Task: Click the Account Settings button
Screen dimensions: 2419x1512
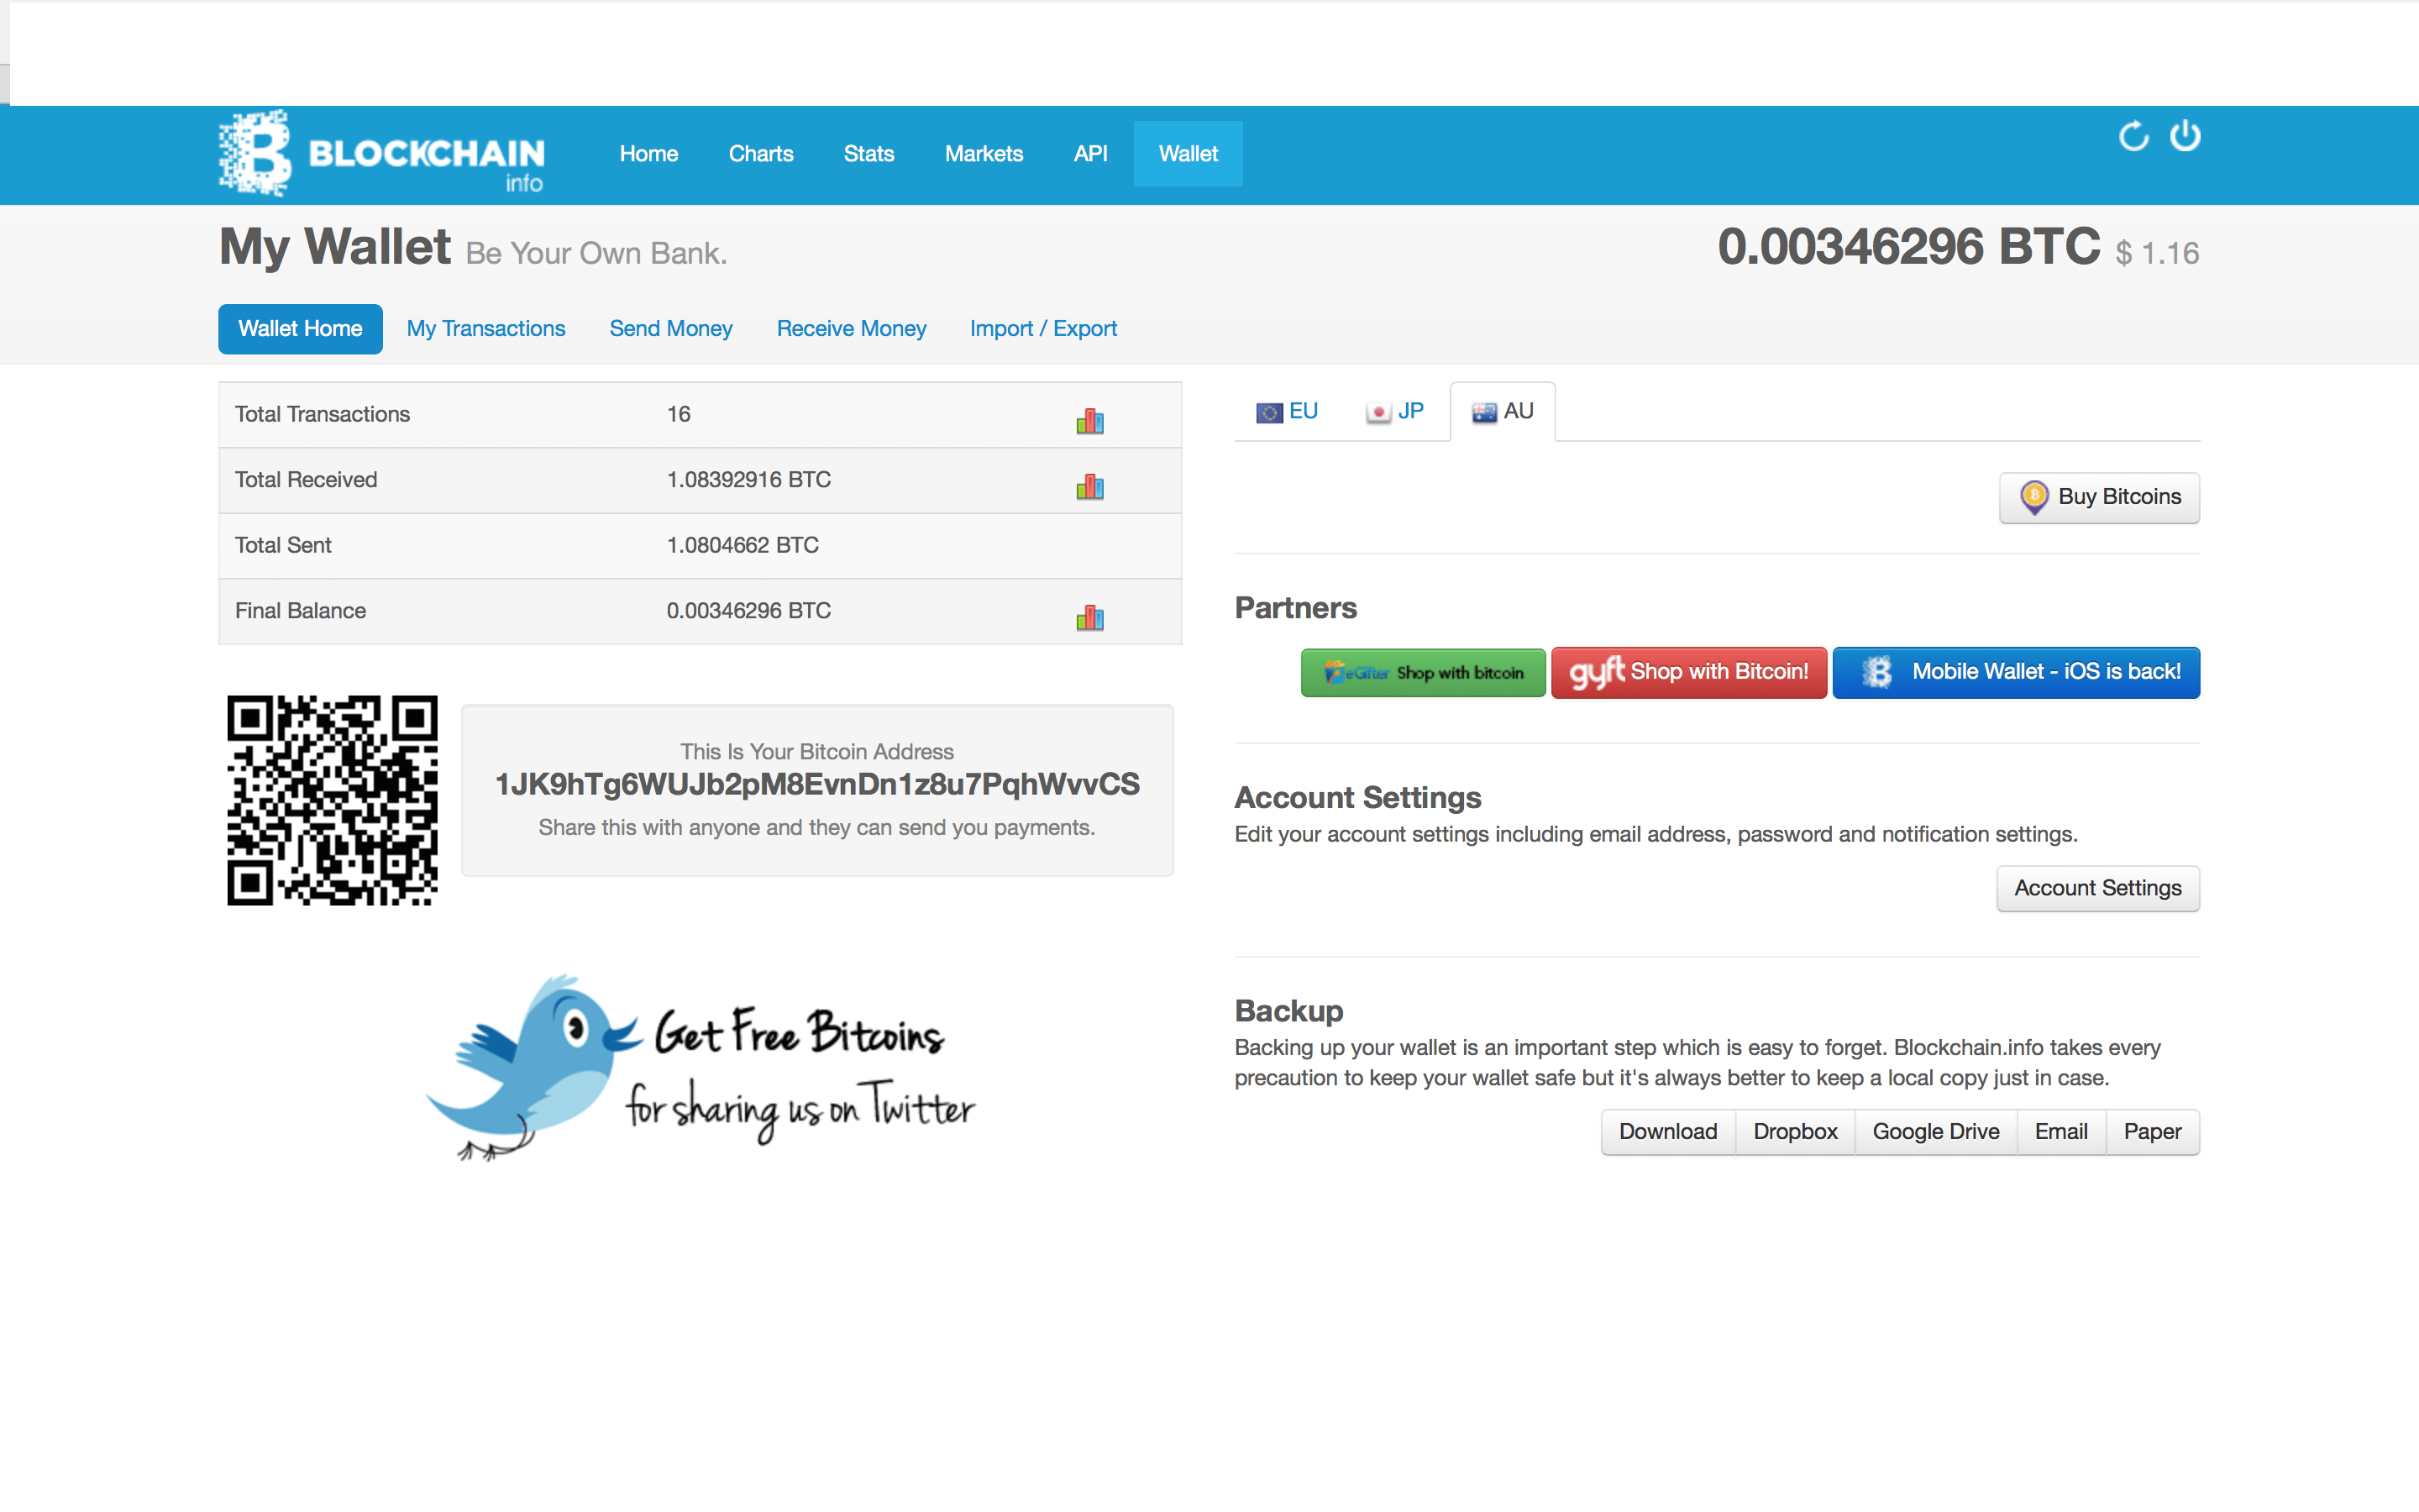Action: [2096, 887]
